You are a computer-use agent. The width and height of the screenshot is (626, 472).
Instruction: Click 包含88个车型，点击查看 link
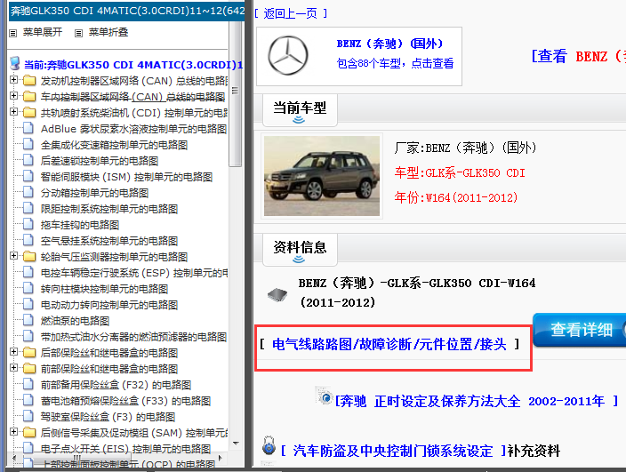(395, 63)
